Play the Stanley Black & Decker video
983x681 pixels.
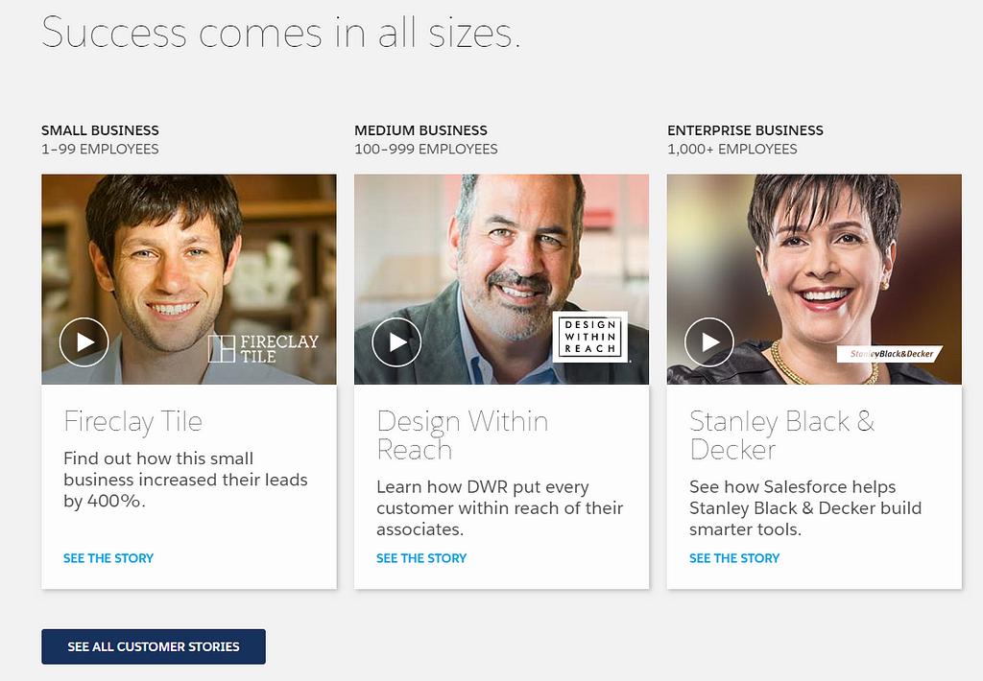click(x=709, y=342)
